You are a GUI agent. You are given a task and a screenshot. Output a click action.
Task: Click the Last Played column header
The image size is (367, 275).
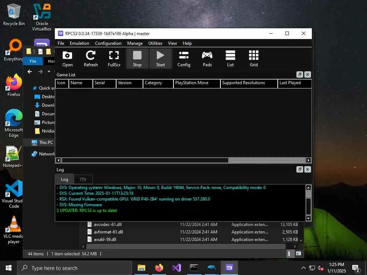(295, 83)
